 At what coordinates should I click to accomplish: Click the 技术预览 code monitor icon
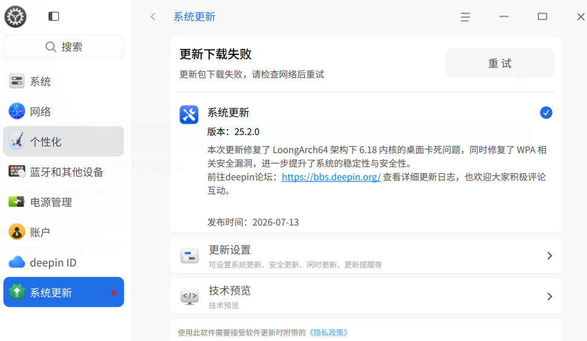pos(190,297)
